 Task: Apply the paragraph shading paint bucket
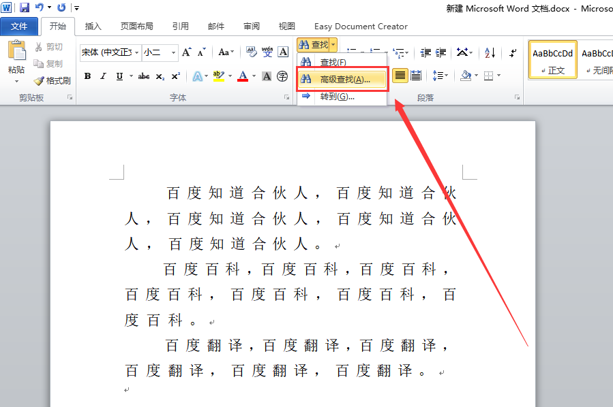pyautogui.click(x=466, y=76)
